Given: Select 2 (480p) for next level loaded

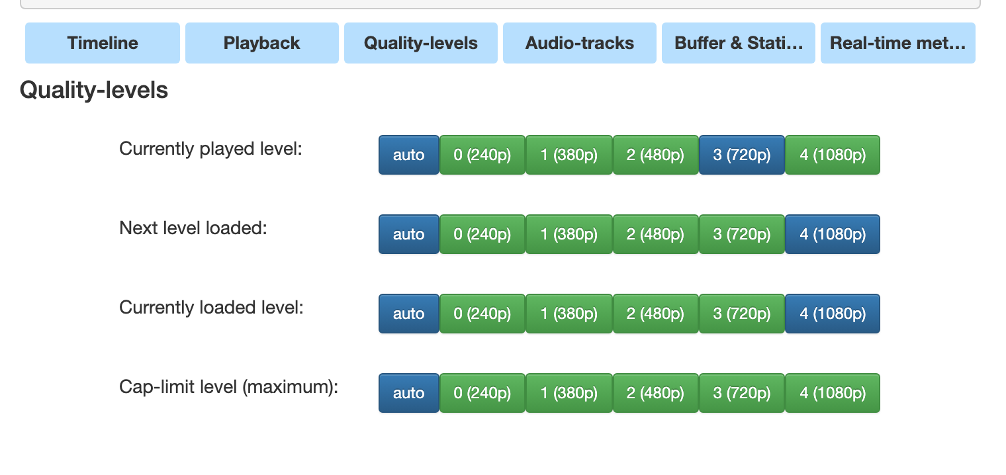Looking at the screenshot, I should 655,234.
